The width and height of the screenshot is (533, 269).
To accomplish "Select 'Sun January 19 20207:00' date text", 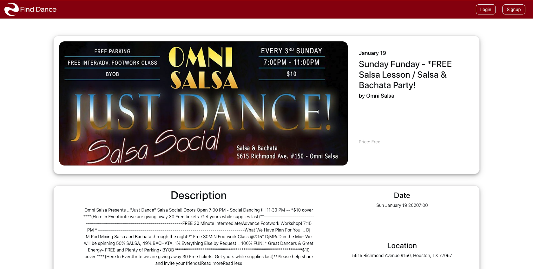I will tap(402, 205).
